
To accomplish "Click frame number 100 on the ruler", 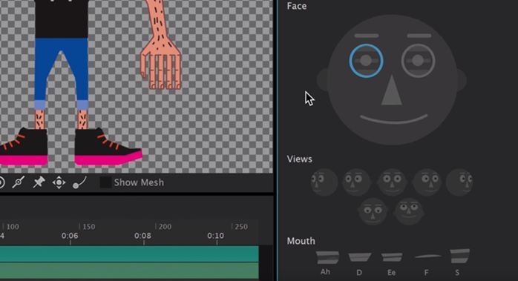I will pyautogui.click(x=13, y=227).
